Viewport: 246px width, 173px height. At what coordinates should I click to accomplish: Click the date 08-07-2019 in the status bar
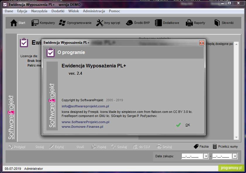pyautogui.click(x=13, y=169)
